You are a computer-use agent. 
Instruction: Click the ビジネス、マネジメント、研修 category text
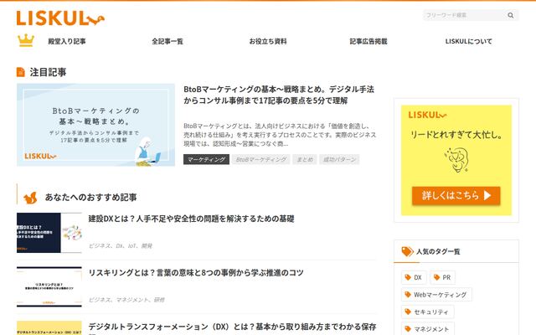click(126, 300)
